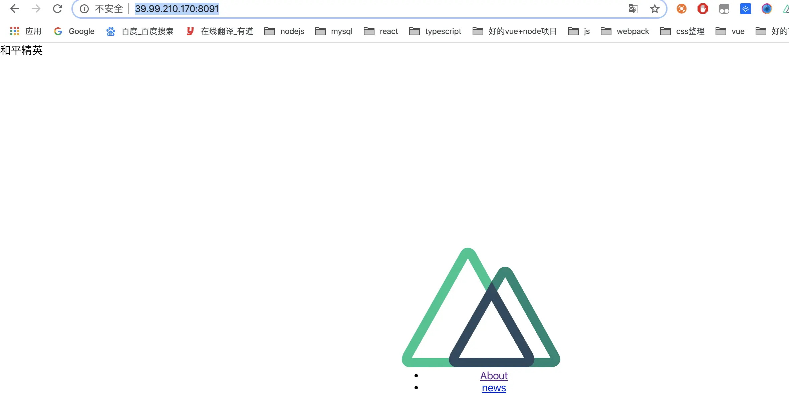Follow the About link
This screenshot has width=789, height=412.
[494, 376]
